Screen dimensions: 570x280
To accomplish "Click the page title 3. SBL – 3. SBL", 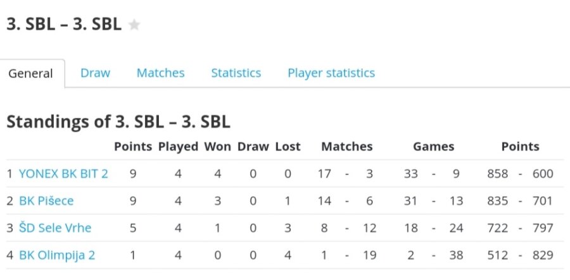I will [x=64, y=24].
